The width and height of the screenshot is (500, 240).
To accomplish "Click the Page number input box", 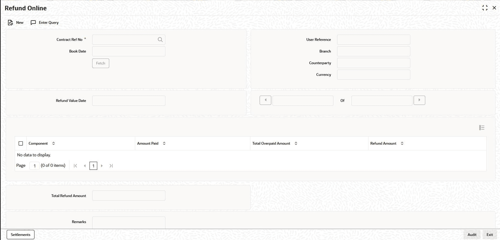I will coord(35,166).
